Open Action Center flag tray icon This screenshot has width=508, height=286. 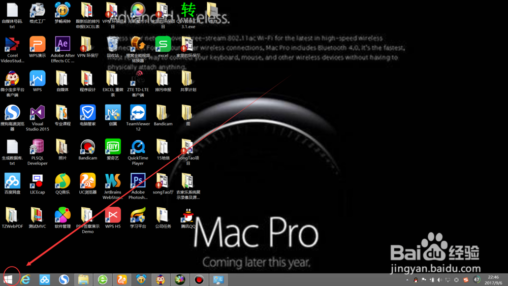424,280
